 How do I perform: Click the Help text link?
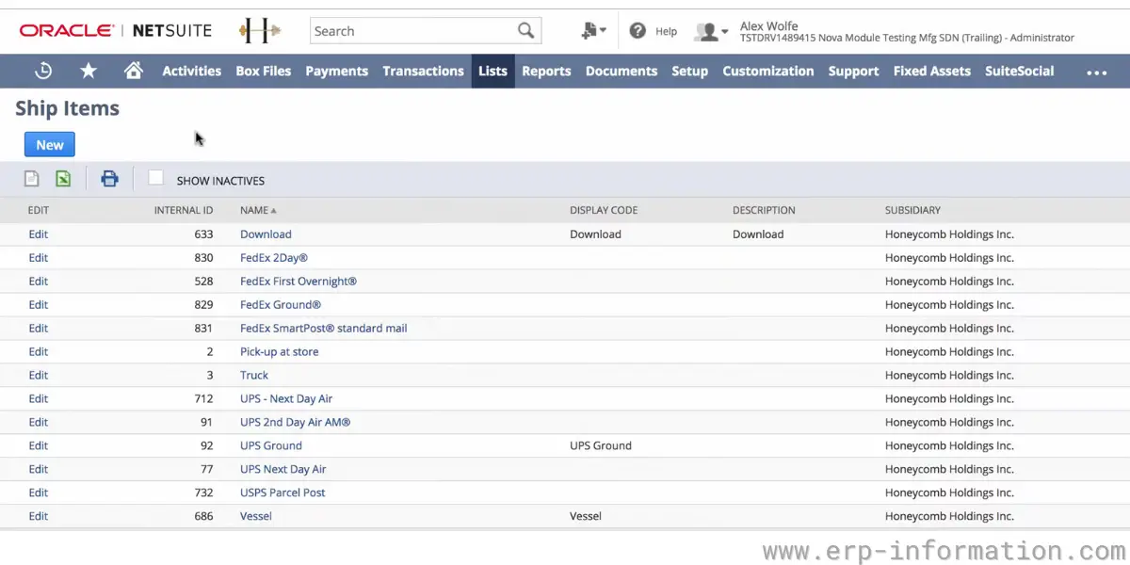tap(666, 31)
